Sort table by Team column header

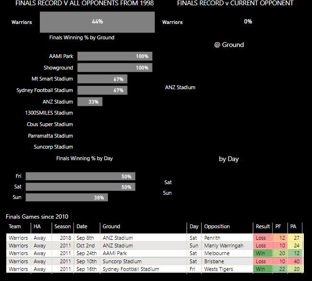click(15, 226)
